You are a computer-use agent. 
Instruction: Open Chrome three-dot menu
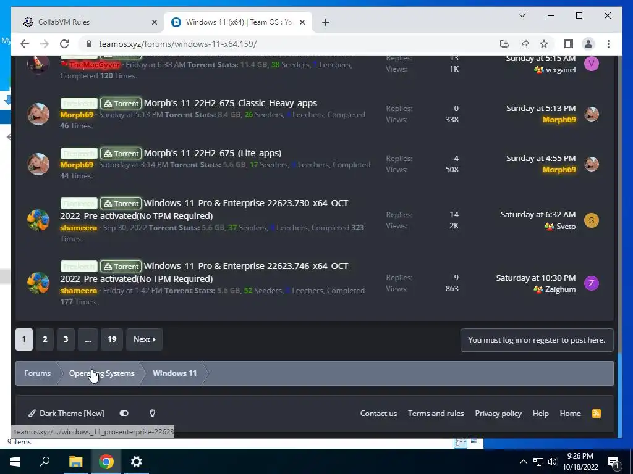608,44
